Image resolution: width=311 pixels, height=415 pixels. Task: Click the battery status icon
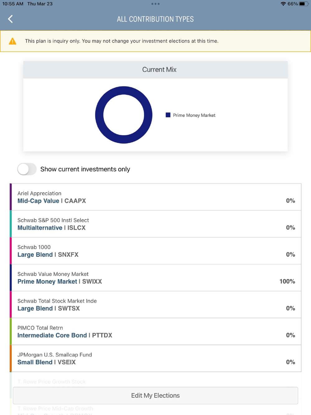[304, 4]
